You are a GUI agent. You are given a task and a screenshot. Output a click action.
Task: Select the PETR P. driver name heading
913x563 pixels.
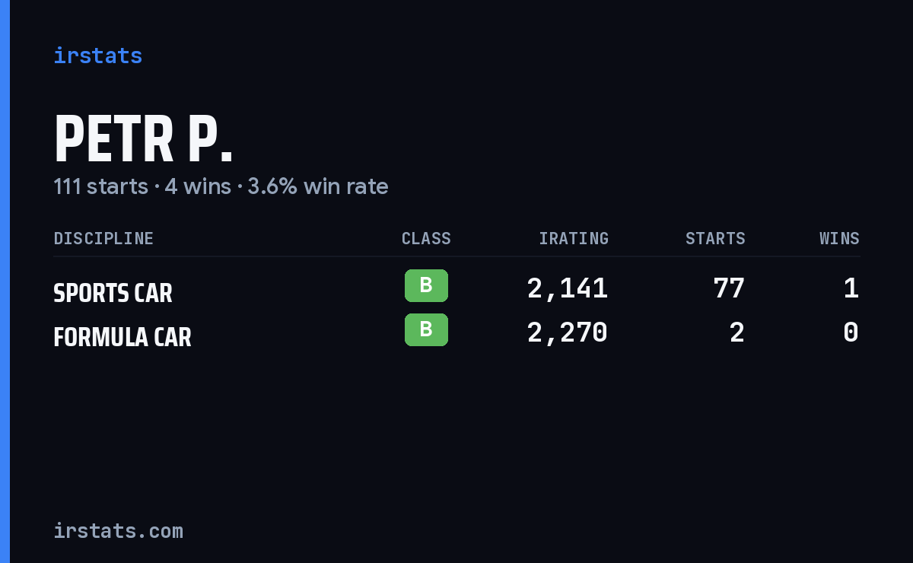pyautogui.click(x=143, y=140)
